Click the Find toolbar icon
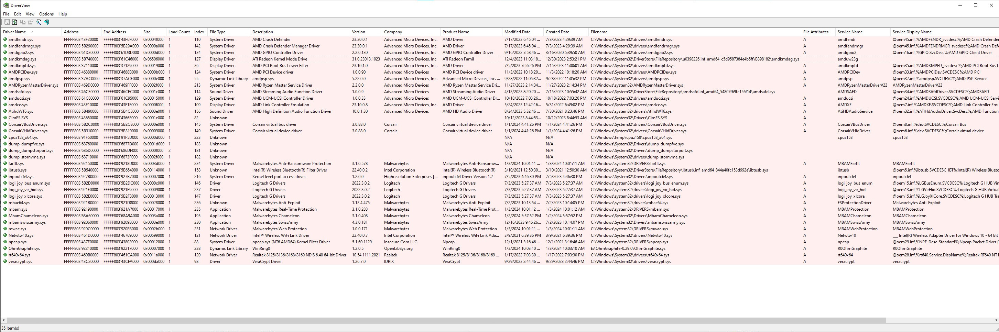The image size is (999, 332). point(39,22)
